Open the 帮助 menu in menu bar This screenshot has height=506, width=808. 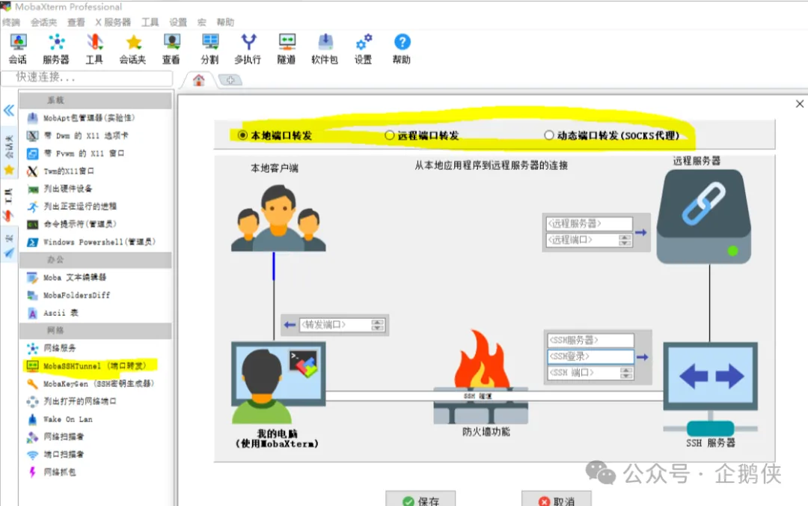point(225,22)
